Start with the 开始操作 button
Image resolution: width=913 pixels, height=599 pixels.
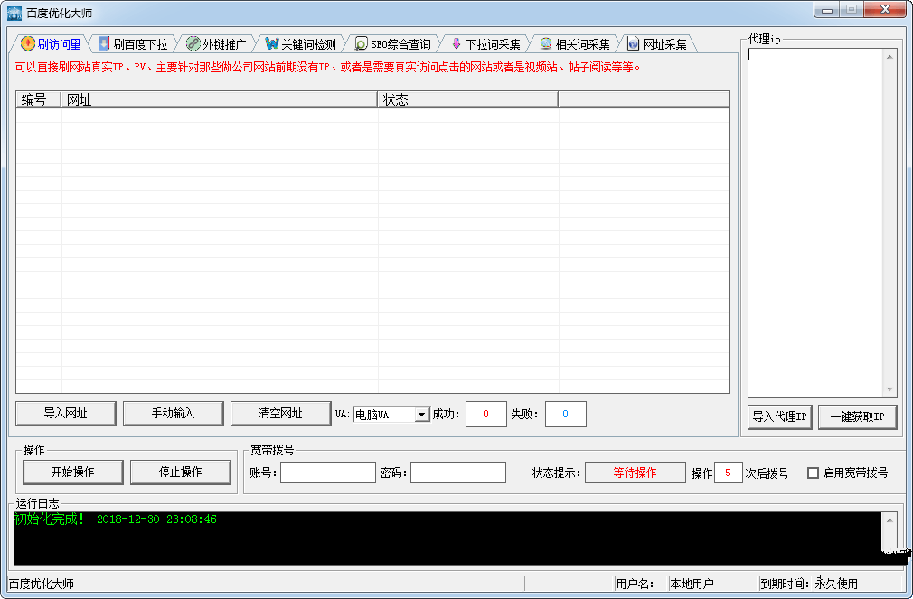point(73,473)
